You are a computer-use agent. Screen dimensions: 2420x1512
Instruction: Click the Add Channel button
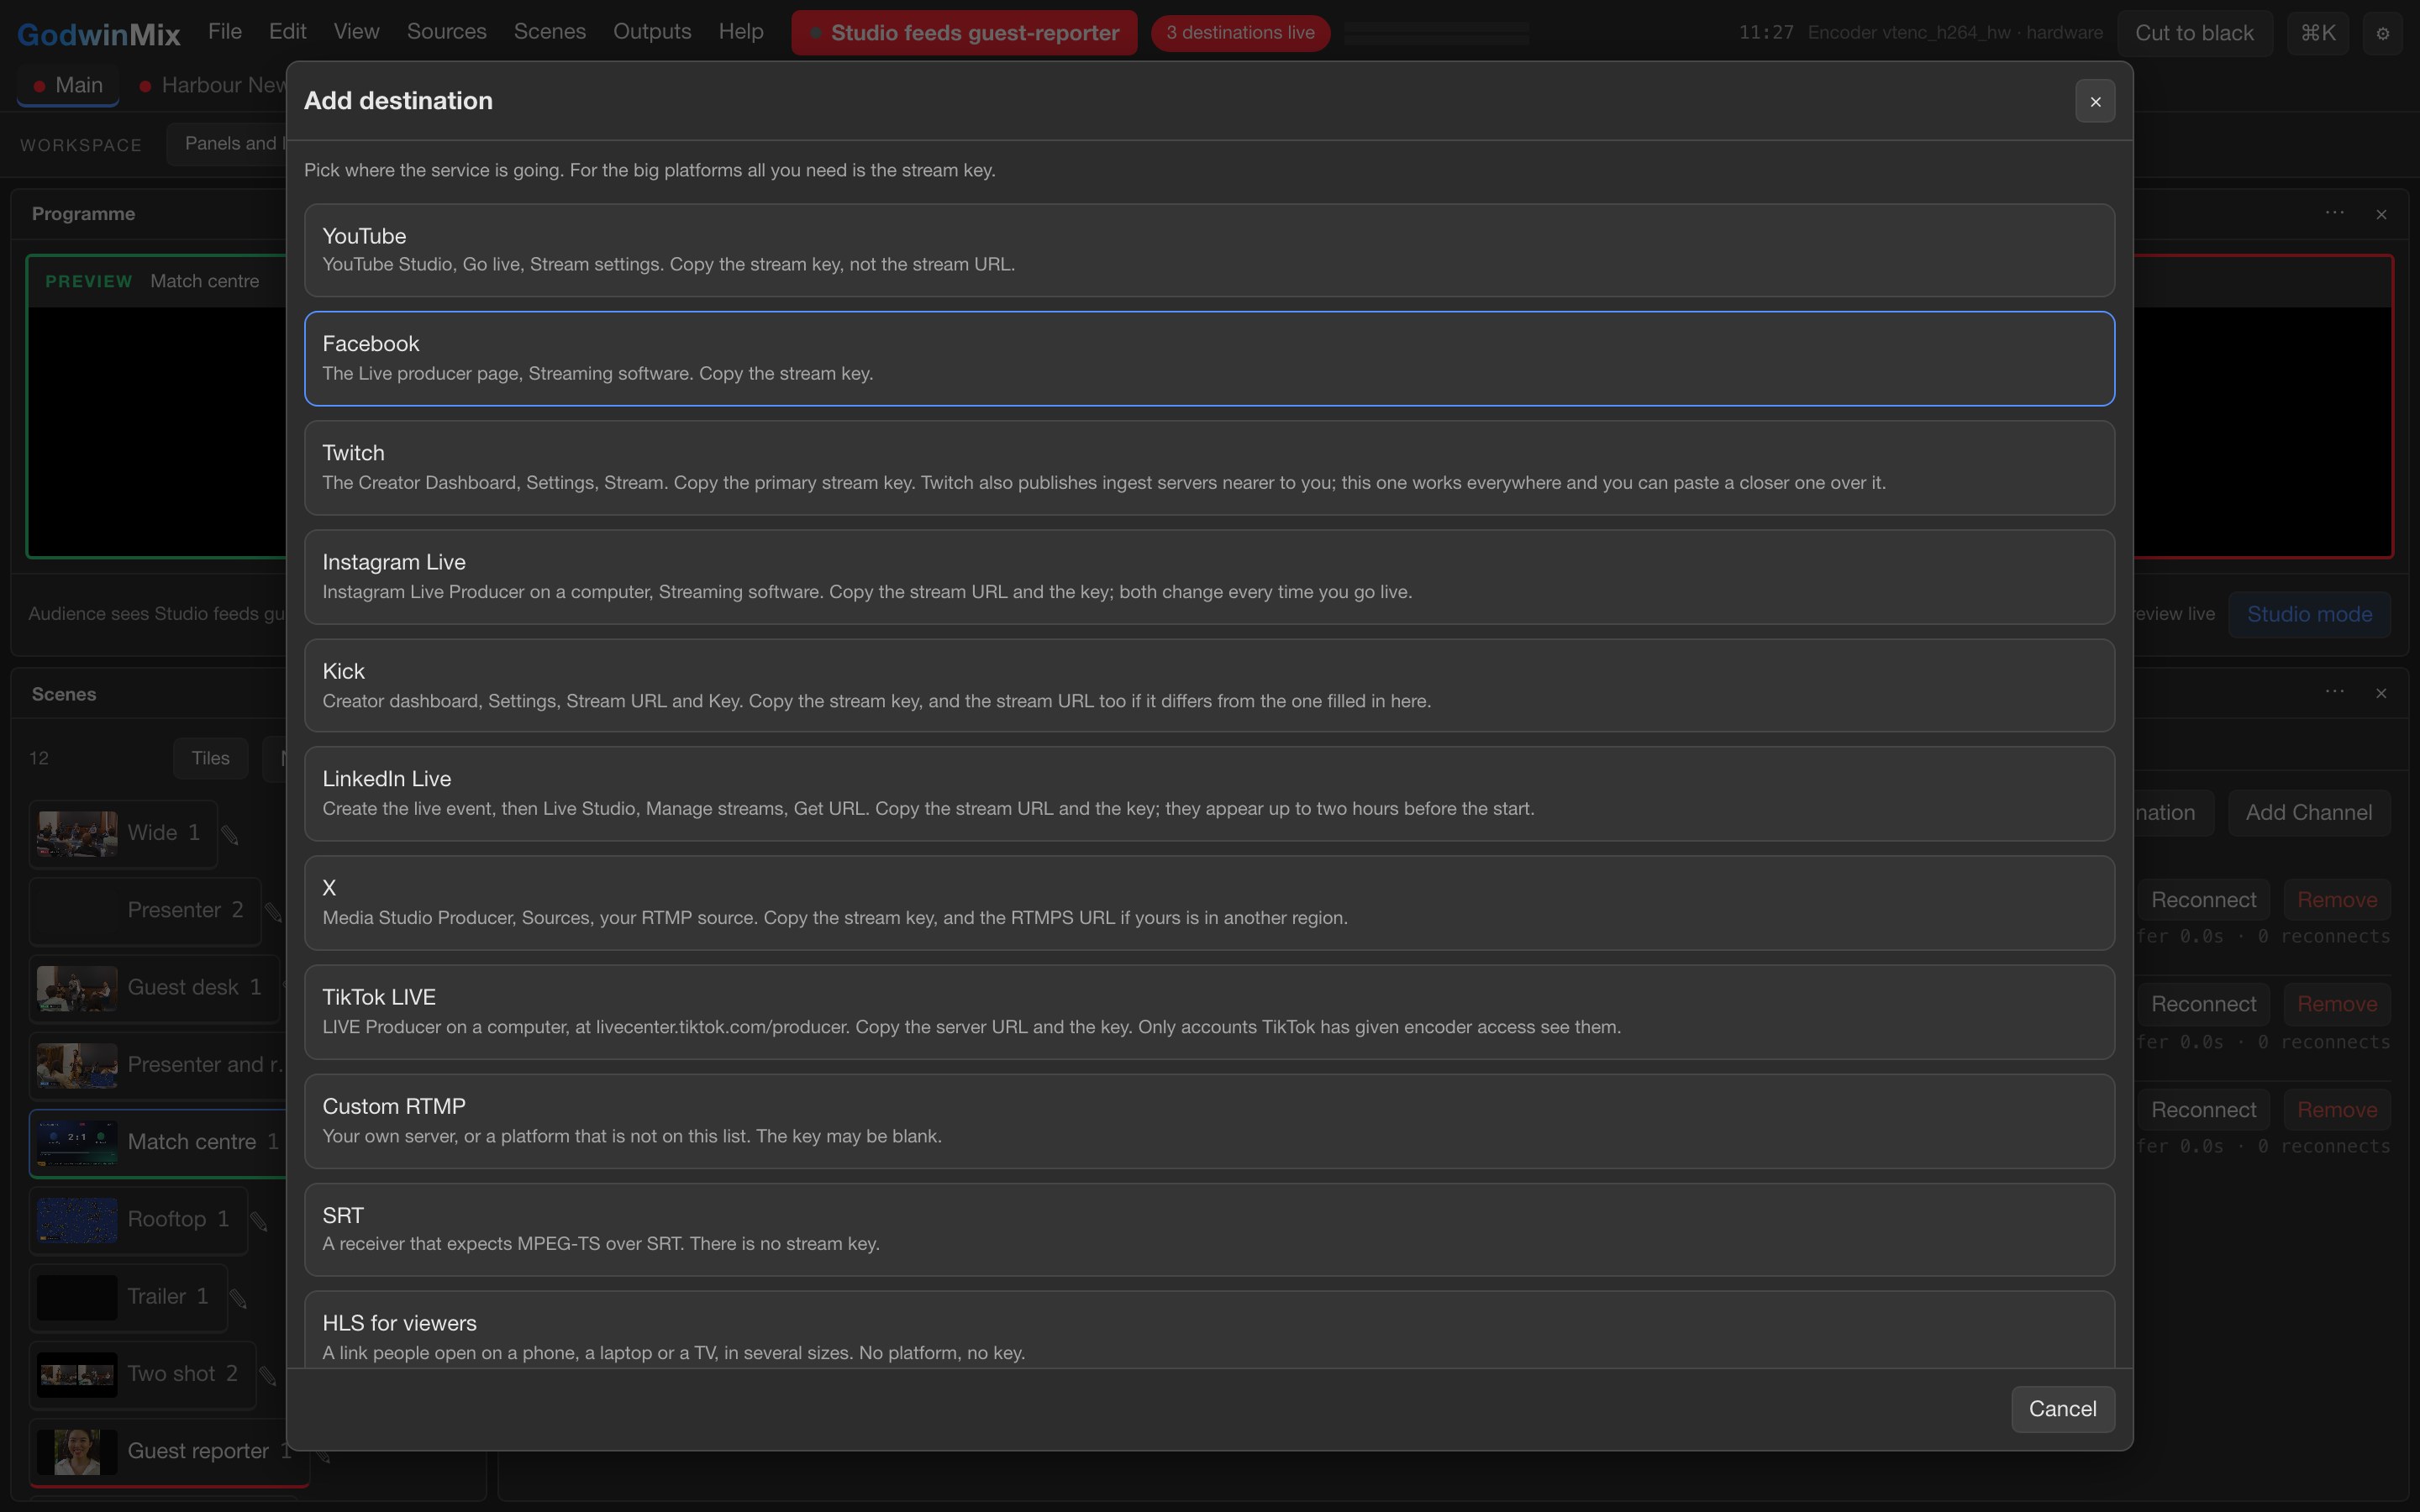[2308, 812]
